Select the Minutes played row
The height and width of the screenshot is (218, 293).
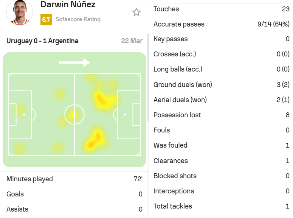pyautogui.click(x=74, y=179)
